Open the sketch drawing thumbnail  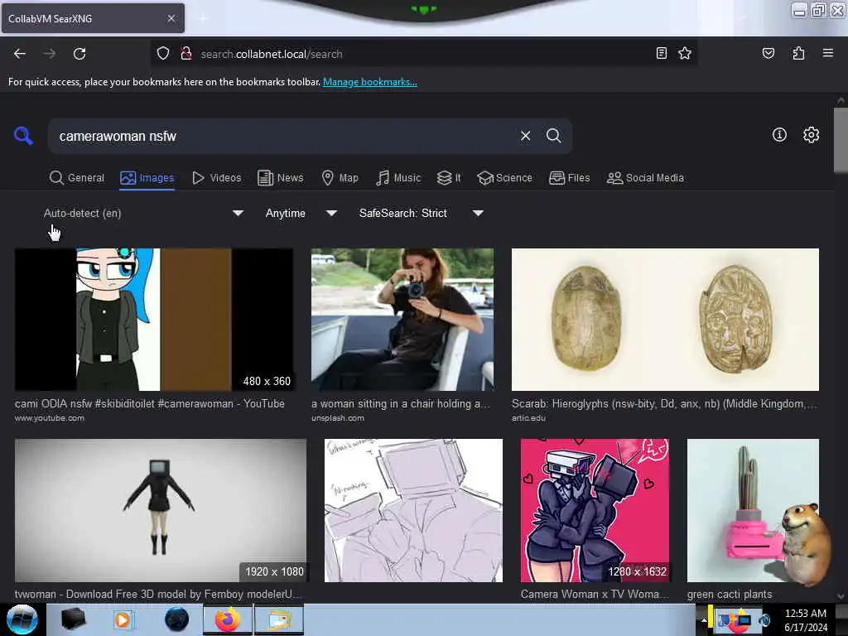coord(413,510)
